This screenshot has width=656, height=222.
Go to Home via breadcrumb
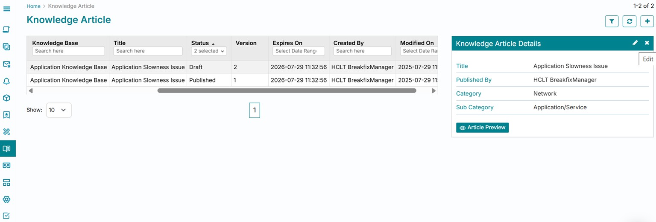click(x=33, y=6)
